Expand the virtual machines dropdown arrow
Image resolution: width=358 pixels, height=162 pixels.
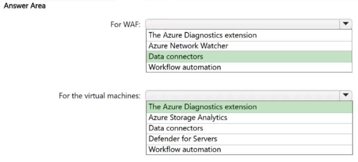click(345, 95)
